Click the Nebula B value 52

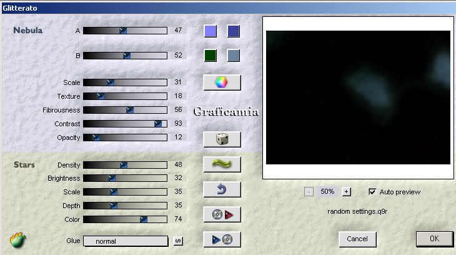point(178,55)
